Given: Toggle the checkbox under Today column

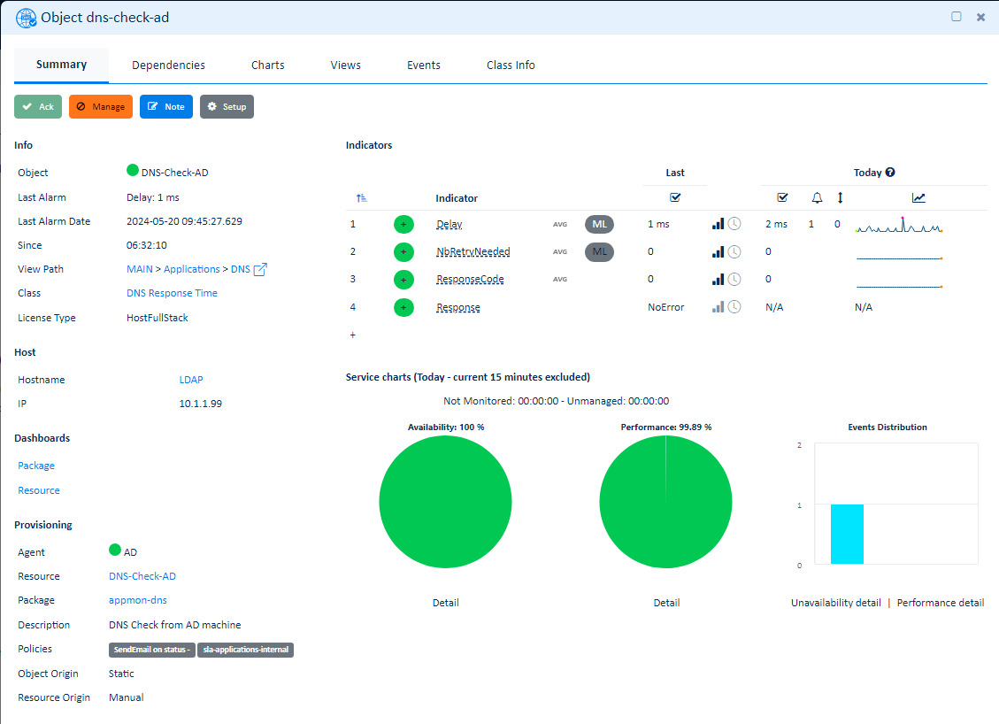Looking at the screenshot, I should 781,197.
